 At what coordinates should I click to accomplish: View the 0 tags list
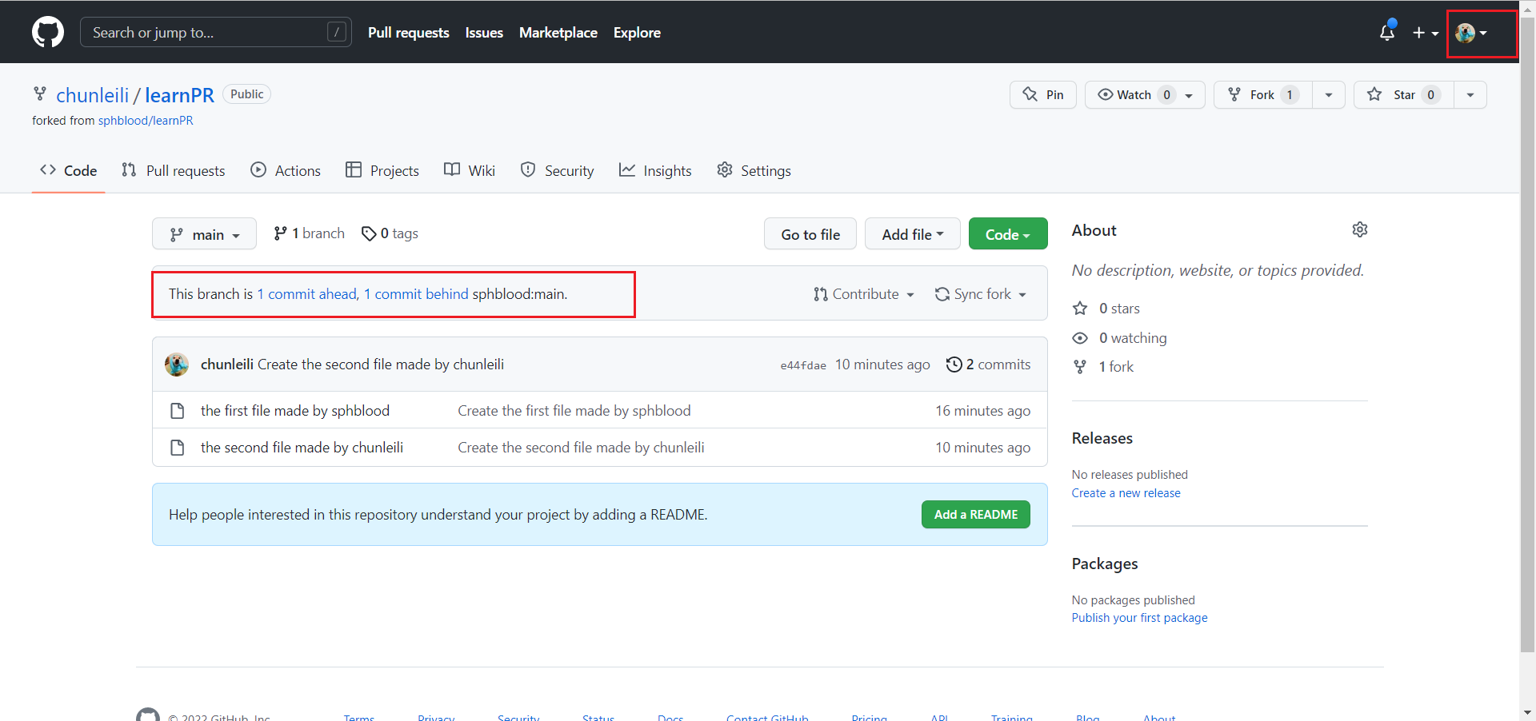coord(390,233)
